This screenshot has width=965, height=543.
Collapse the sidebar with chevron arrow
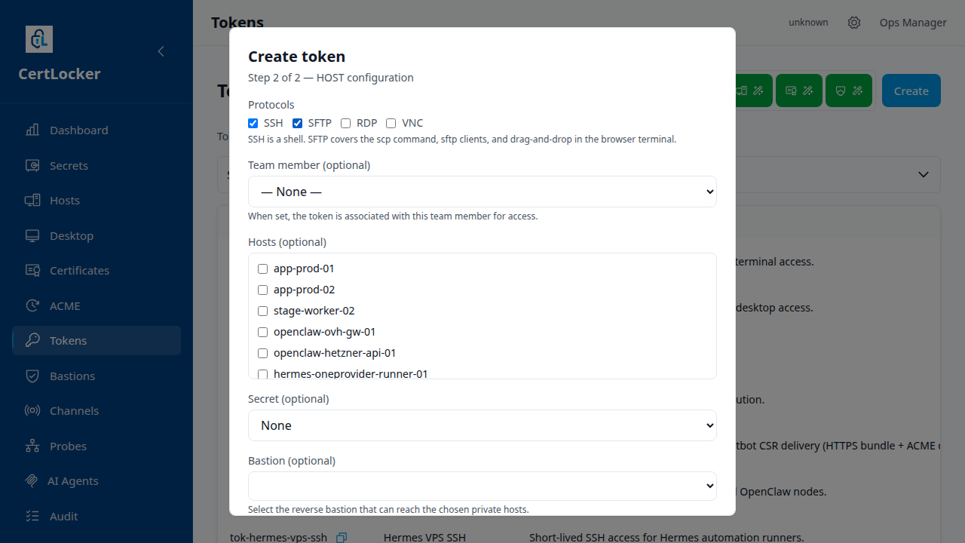(161, 51)
